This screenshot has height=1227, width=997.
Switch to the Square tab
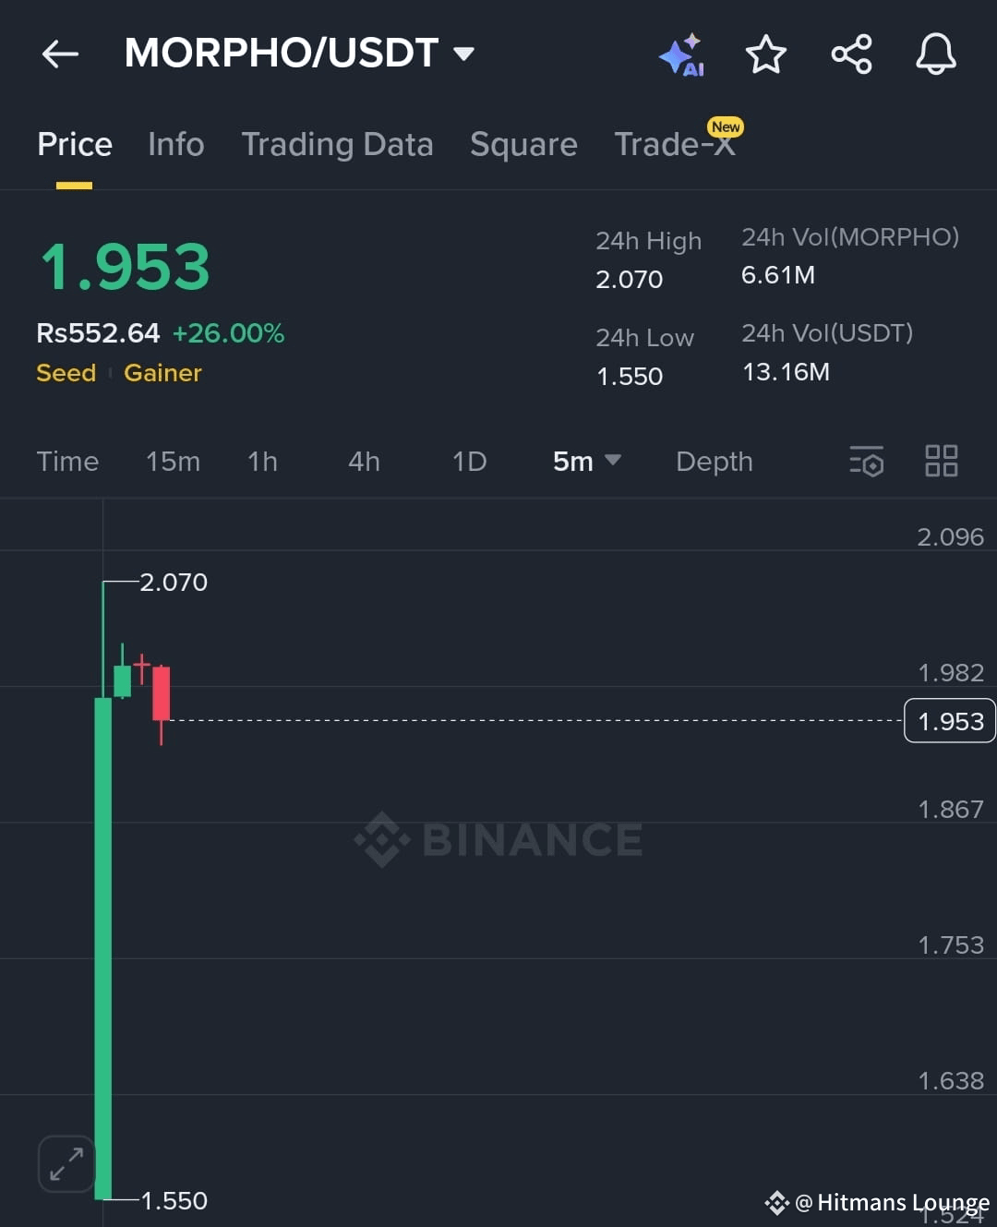pos(523,144)
